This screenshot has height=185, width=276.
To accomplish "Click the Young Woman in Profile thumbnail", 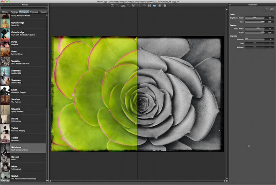I will pos(5,16).
